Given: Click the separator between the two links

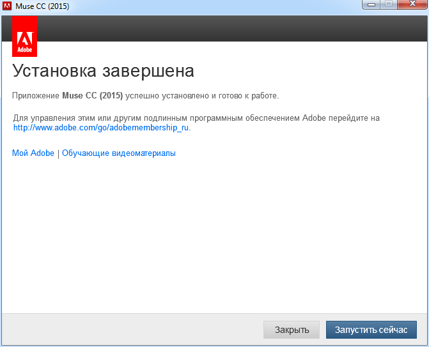Looking at the screenshot, I should [x=58, y=153].
